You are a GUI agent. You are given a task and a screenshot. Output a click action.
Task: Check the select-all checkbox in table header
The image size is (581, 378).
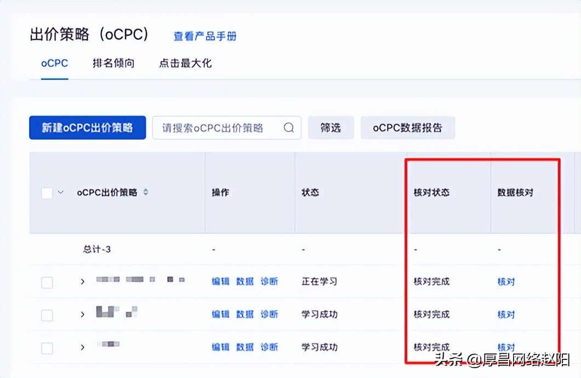coord(47,192)
